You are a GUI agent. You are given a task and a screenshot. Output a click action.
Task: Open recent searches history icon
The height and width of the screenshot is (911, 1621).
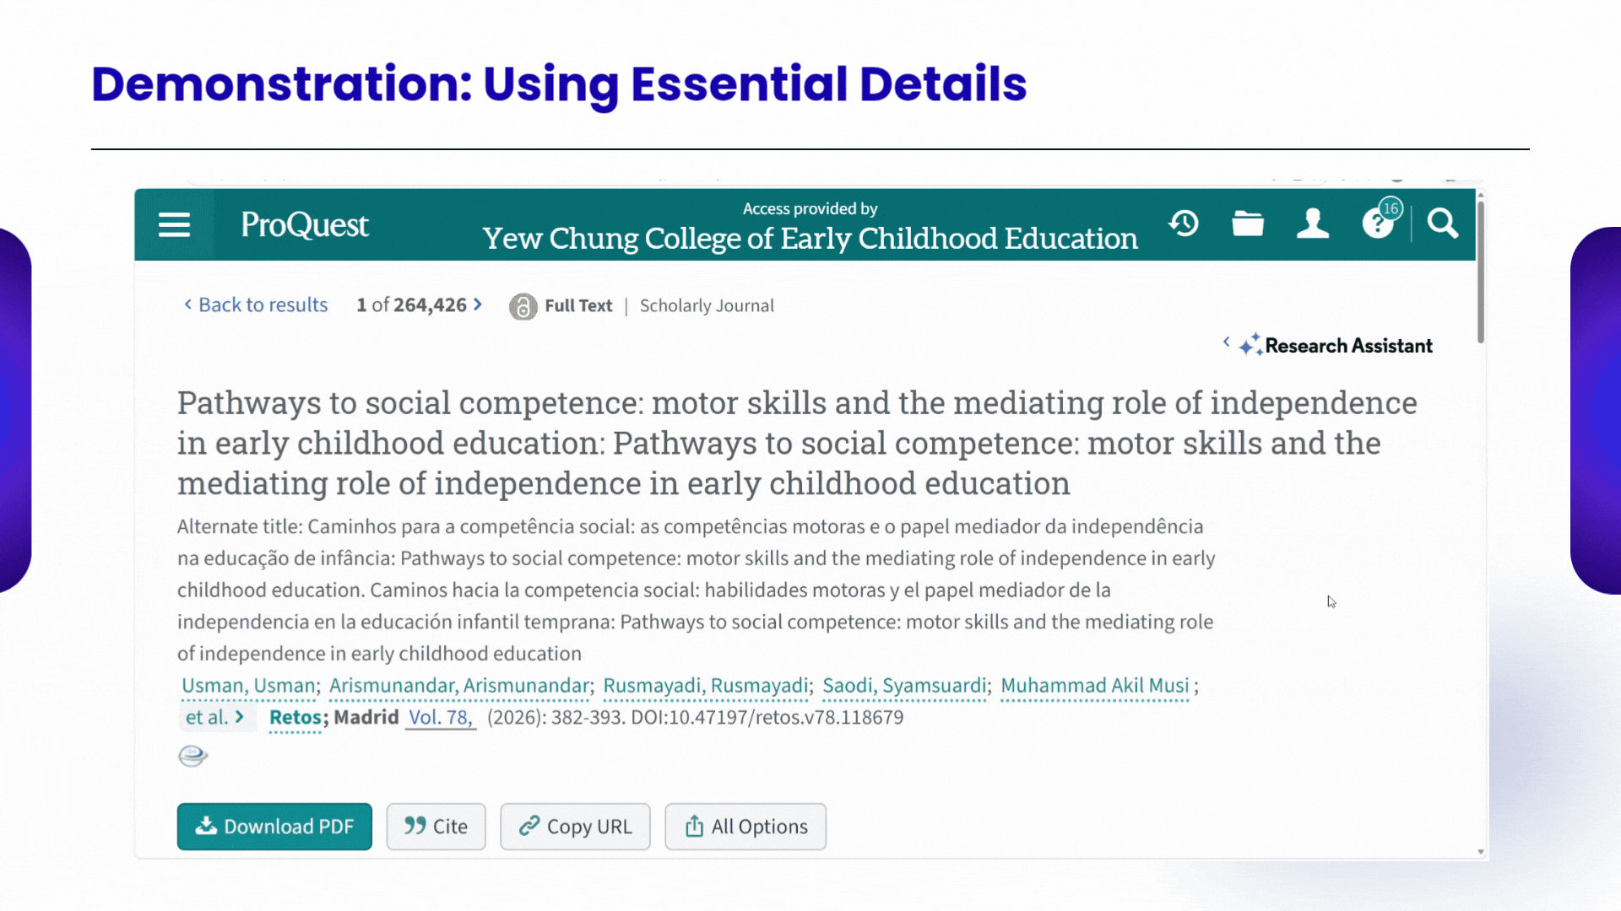coord(1184,224)
